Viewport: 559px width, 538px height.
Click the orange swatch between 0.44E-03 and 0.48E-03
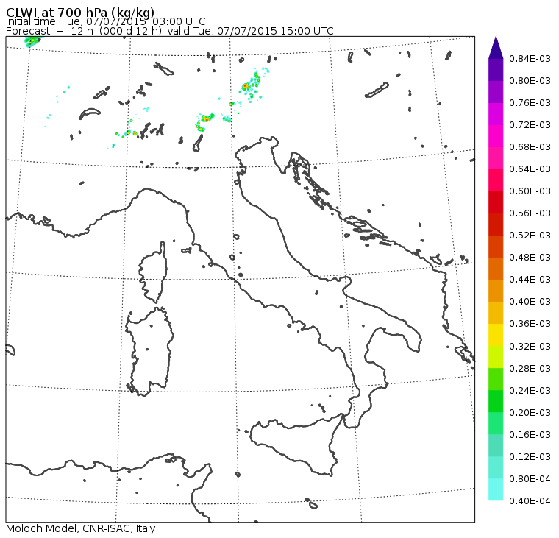[496, 269]
